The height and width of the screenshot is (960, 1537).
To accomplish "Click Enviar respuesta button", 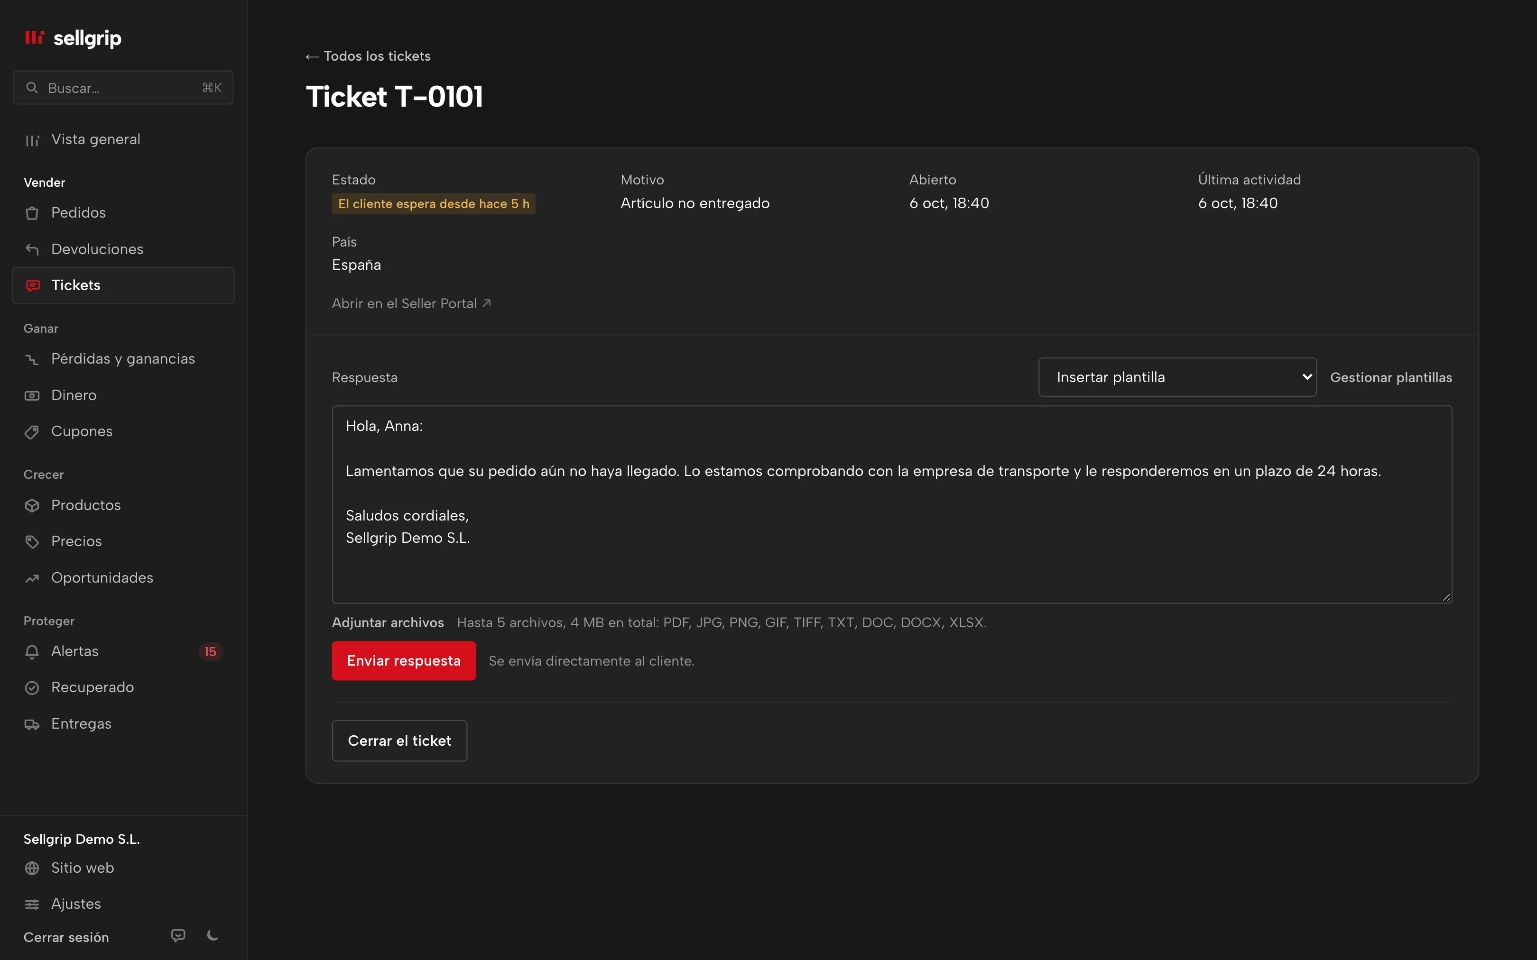I will [x=403, y=661].
